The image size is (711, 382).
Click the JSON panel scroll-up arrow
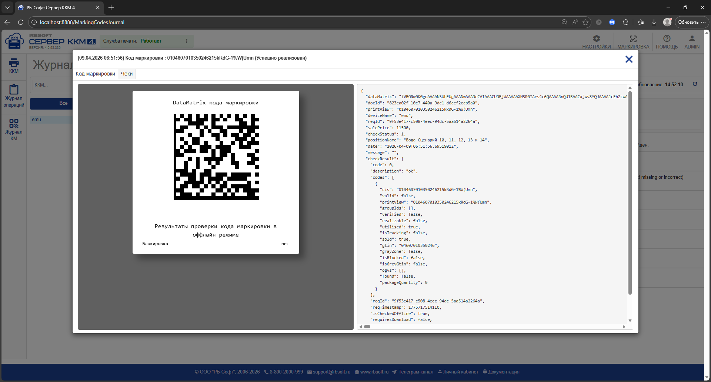[x=630, y=88]
